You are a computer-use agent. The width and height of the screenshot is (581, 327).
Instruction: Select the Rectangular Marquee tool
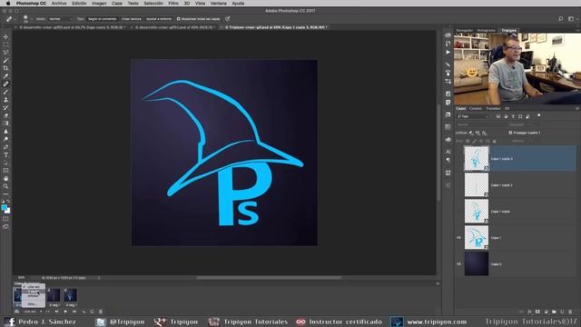pos(5,45)
